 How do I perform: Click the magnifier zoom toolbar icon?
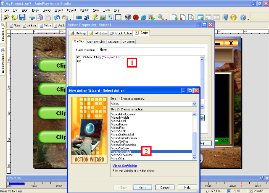pyautogui.click(x=161, y=18)
